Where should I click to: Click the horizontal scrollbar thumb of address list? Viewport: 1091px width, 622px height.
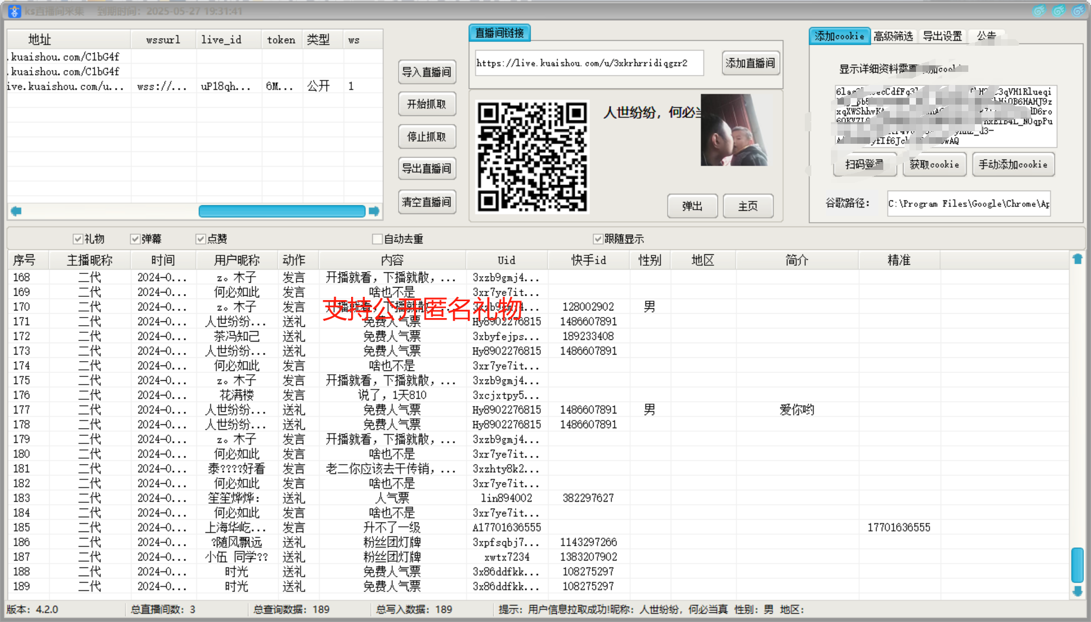(x=282, y=211)
